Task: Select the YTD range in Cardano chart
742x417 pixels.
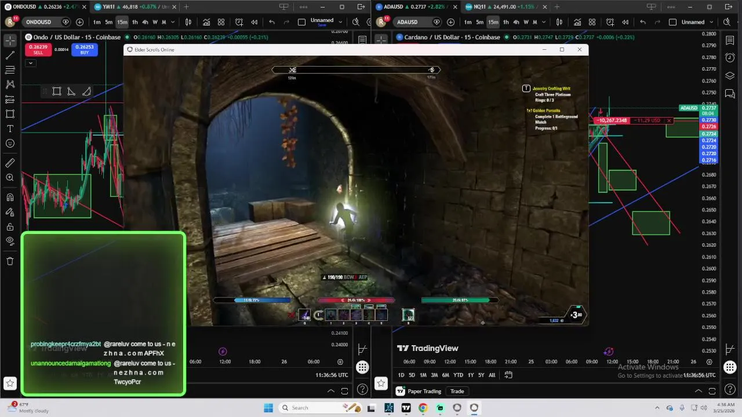Action: (x=458, y=375)
